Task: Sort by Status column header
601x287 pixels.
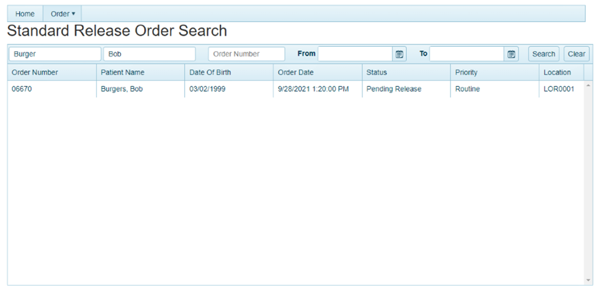Action: click(377, 73)
